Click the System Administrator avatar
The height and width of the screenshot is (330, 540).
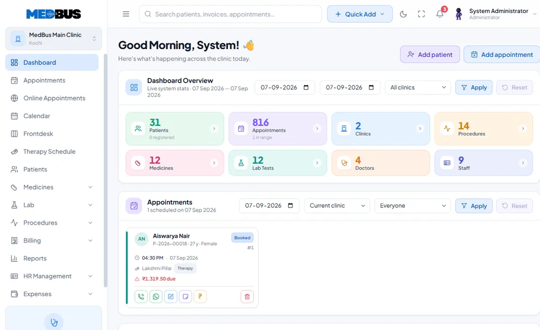pyautogui.click(x=458, y=14)
